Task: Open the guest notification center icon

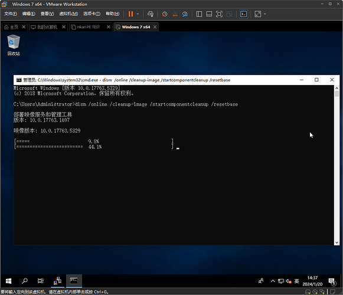Action: (x=332, y=281)
